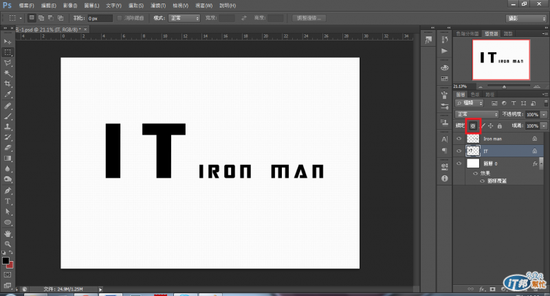This screenshot has height=296, width=550.
Task: Click the lock all padlock icon
Action: (499, 126)
